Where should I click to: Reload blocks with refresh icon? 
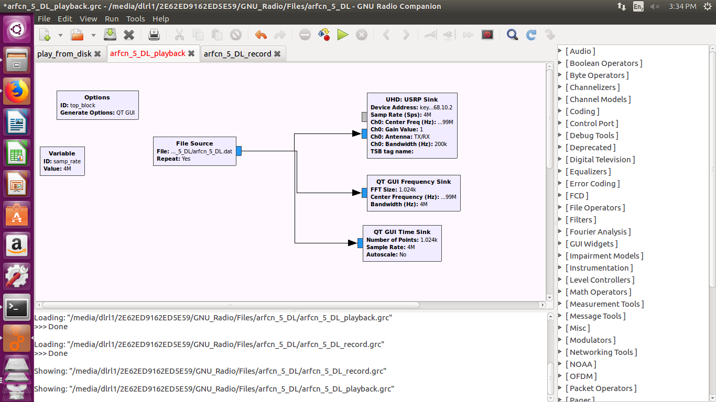(531, 35)
